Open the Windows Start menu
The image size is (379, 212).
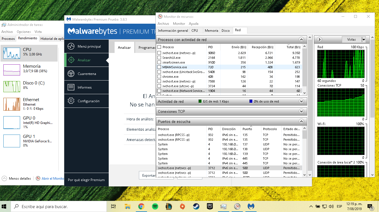click(4, 206)
